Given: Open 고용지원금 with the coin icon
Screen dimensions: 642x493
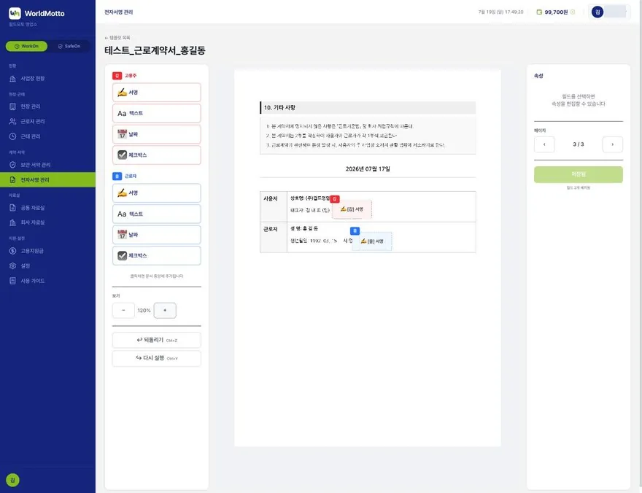Looking at the screenshot, I should coord(47,251).
